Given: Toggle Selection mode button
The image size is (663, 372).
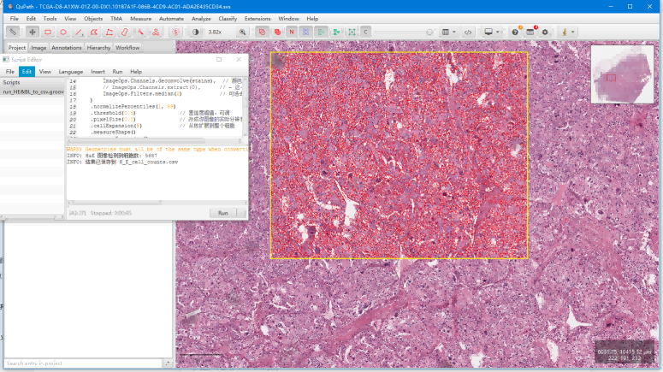Looking at the screenshot, I should point(175,32).
